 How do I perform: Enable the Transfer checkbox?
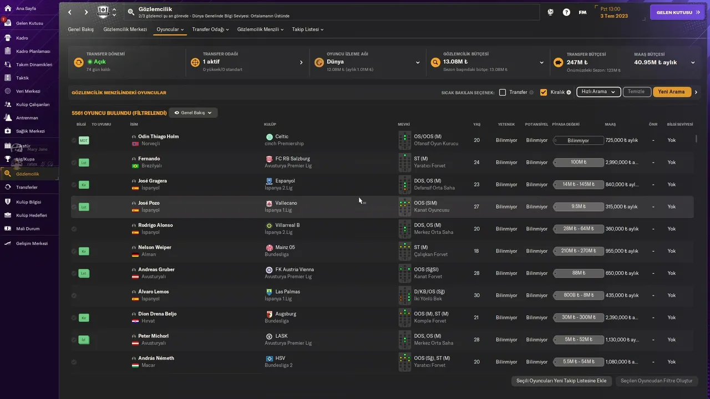(x=503, y=92)
